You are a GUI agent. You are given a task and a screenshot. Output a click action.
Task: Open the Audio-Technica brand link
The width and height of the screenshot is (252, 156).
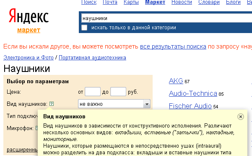[x=193, y=93]
